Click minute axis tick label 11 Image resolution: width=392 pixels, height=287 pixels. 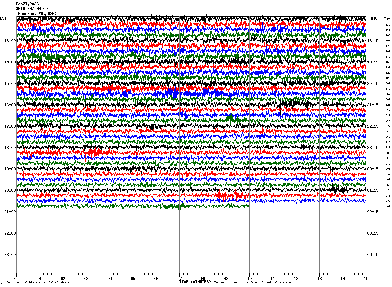tap(273, 278)
